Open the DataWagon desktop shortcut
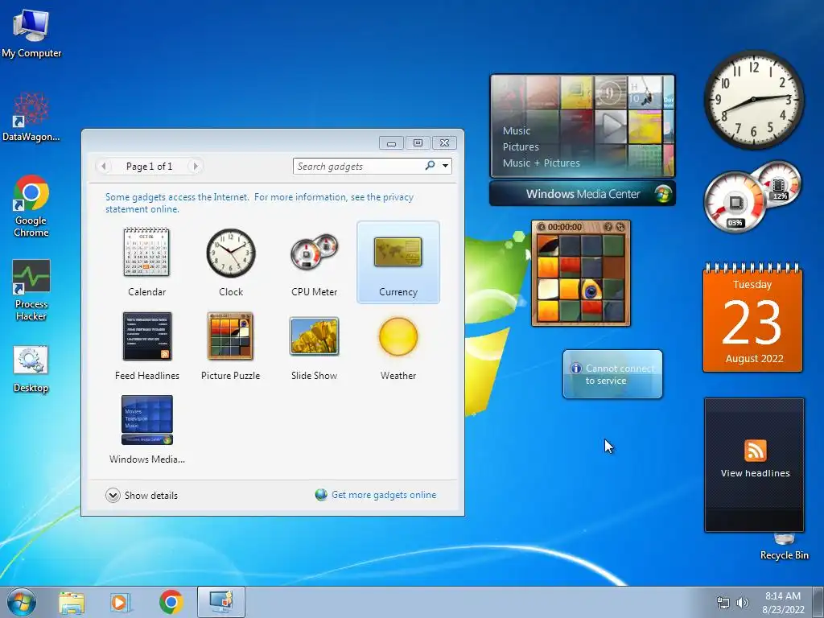Viewport: 824px width, 618px height. (x=31, y=117)
